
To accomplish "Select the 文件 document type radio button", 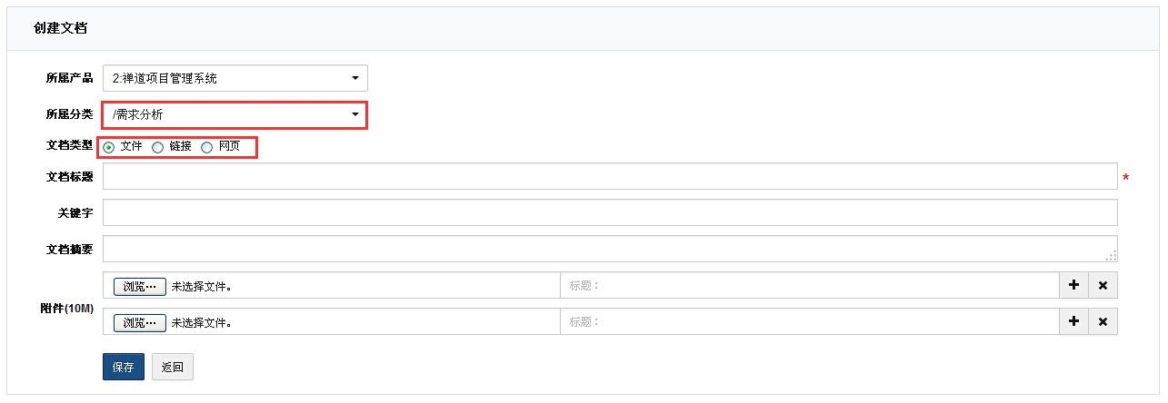I will tap(109, 147).
